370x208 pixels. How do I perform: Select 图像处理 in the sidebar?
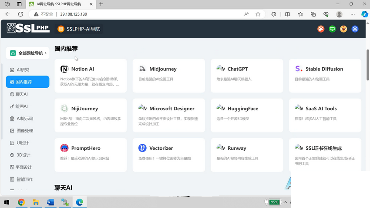pyautogui.click(x=27, y=131)
